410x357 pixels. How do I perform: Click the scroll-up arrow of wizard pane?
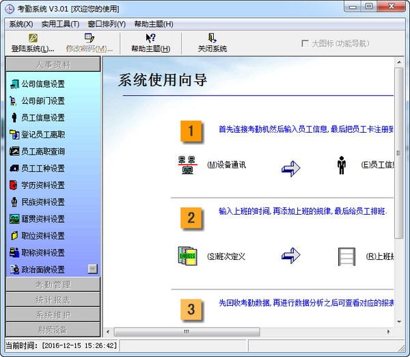[x=399, y=62]
